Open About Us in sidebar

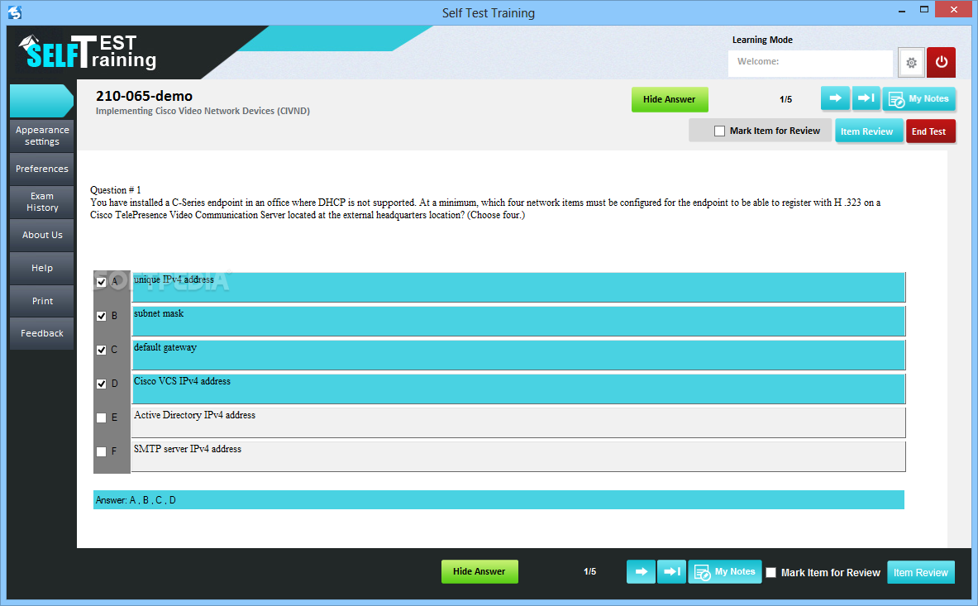pos(42,235)
